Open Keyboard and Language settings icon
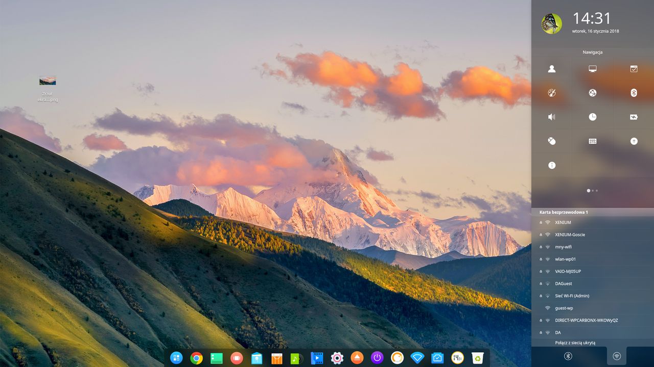This screenshot has height=367, width=654. tap(592, 141)
